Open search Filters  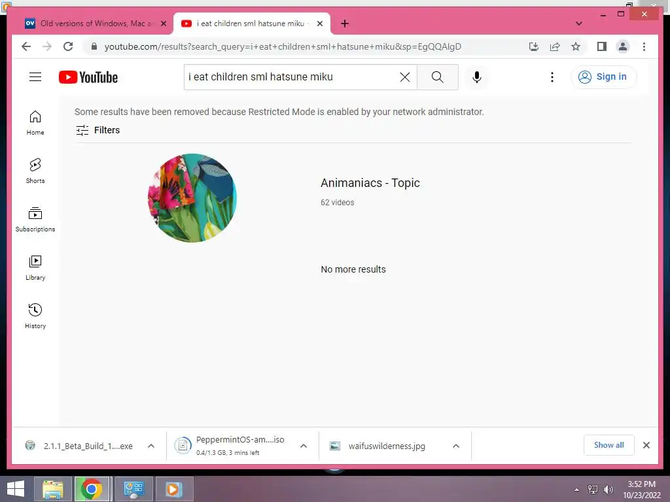click(x=98, y=130)
